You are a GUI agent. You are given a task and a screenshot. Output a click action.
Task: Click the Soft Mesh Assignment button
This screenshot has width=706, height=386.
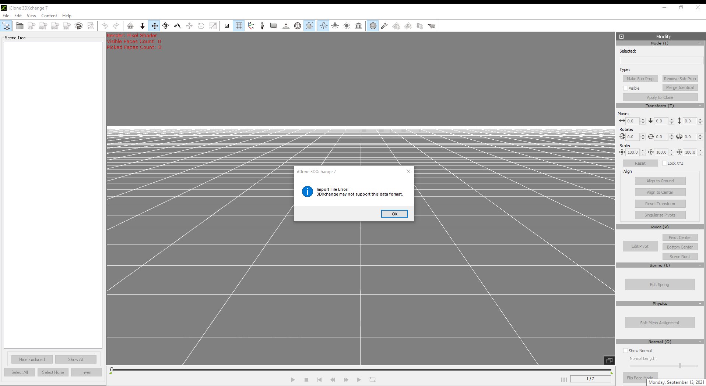[660, 323]
